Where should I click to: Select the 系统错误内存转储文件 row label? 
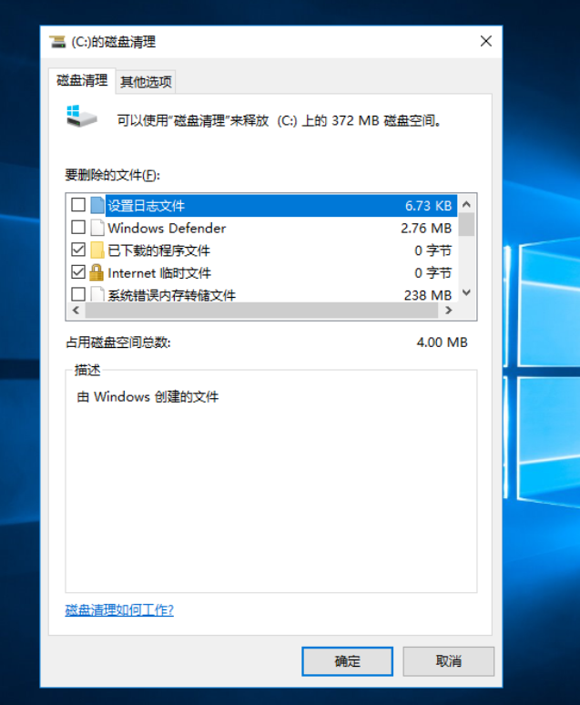pos(172,295)
